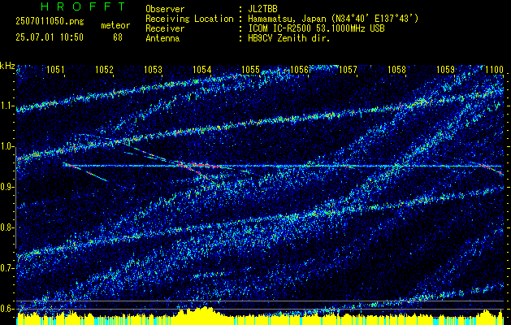
Task: Click the 1058 time axis marker
Action: (397, 69)
